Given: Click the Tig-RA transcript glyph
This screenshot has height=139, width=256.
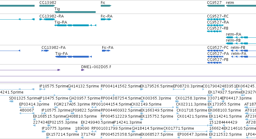Looking at the screenshot, I should tap(75, 25).
